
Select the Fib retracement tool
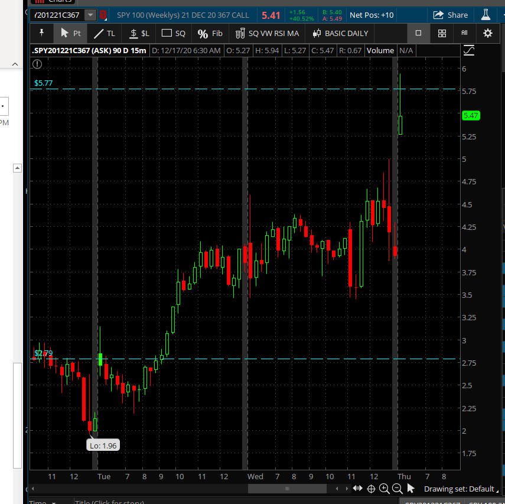210,33
